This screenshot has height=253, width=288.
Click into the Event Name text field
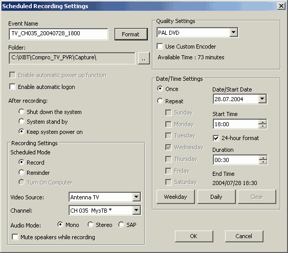58,34
